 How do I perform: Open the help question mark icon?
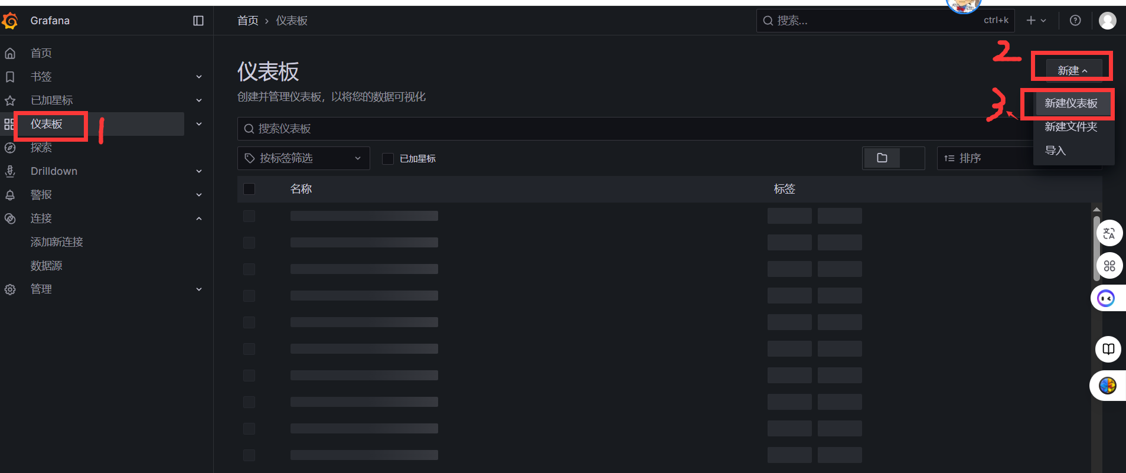click(x=1075, y=21)
